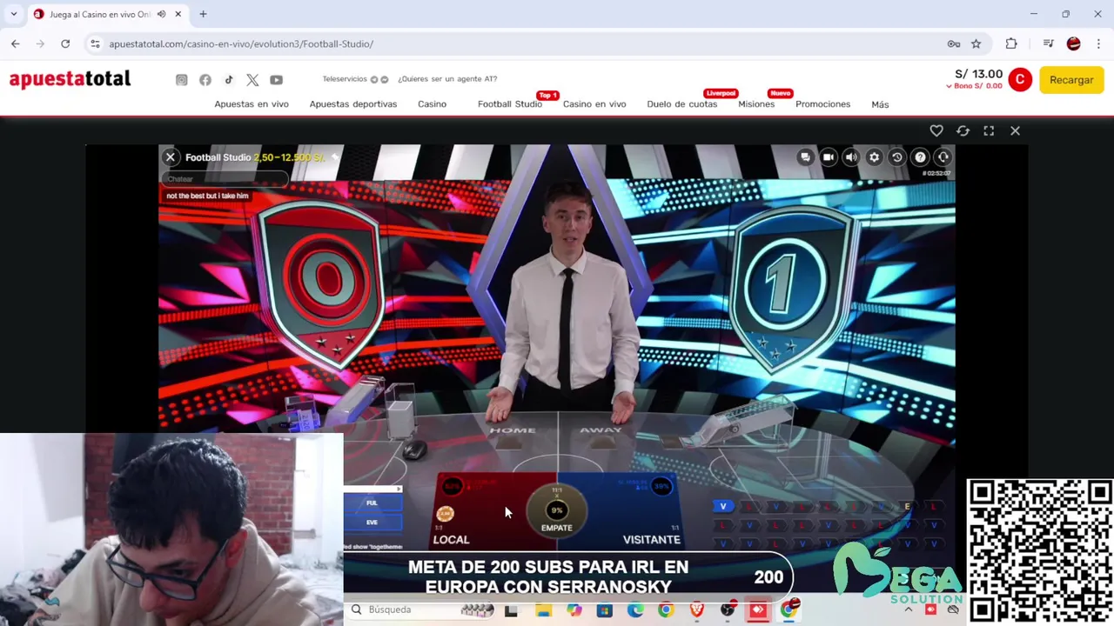Viewport: 1114px width, 626px height.
Task: Open game settings gear icon
Action: 875,157
